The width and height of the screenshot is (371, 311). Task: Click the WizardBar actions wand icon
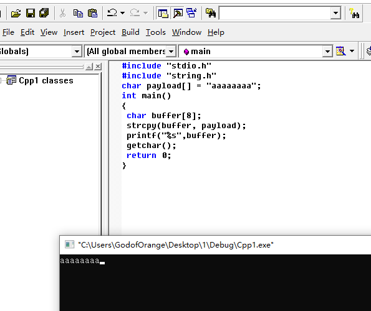coord(340,51)
